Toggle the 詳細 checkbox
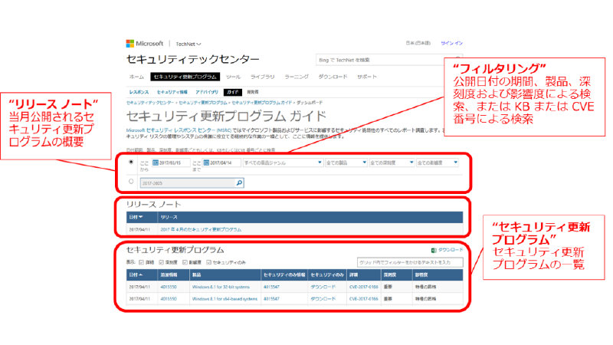Image resolution: width=613 pixels, height=345 pixels. coord(143,262)
